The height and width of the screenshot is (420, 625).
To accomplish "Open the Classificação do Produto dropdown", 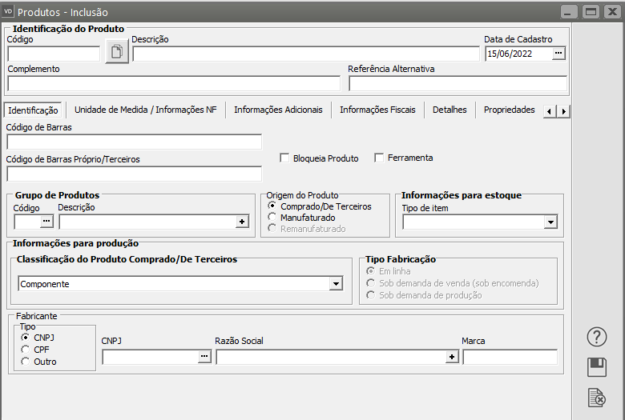I will [x=336, y=284].
